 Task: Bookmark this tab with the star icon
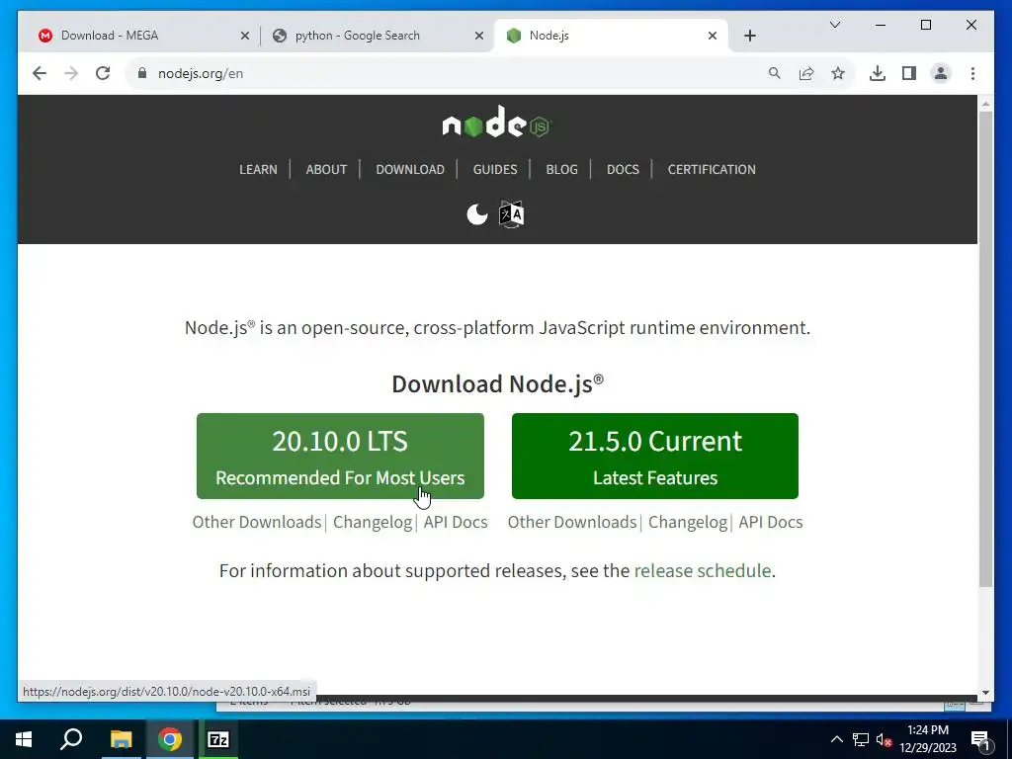838,73
